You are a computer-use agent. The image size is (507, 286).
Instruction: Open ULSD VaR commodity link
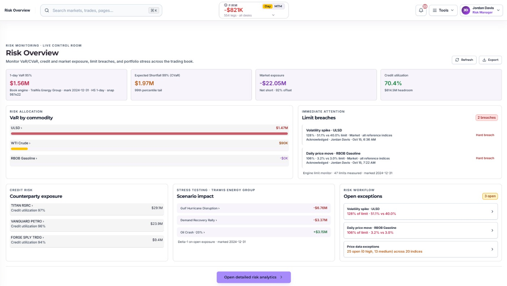pos(17,128)
